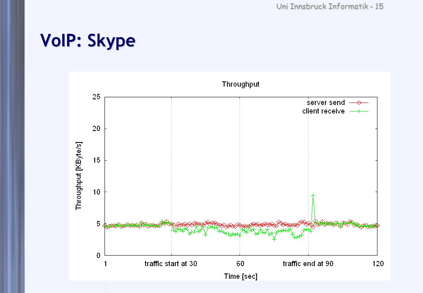This screenshot has width=423, height=293.
Task: Click the green spike peak data point near 10
Action: click(x=313, y=195)
